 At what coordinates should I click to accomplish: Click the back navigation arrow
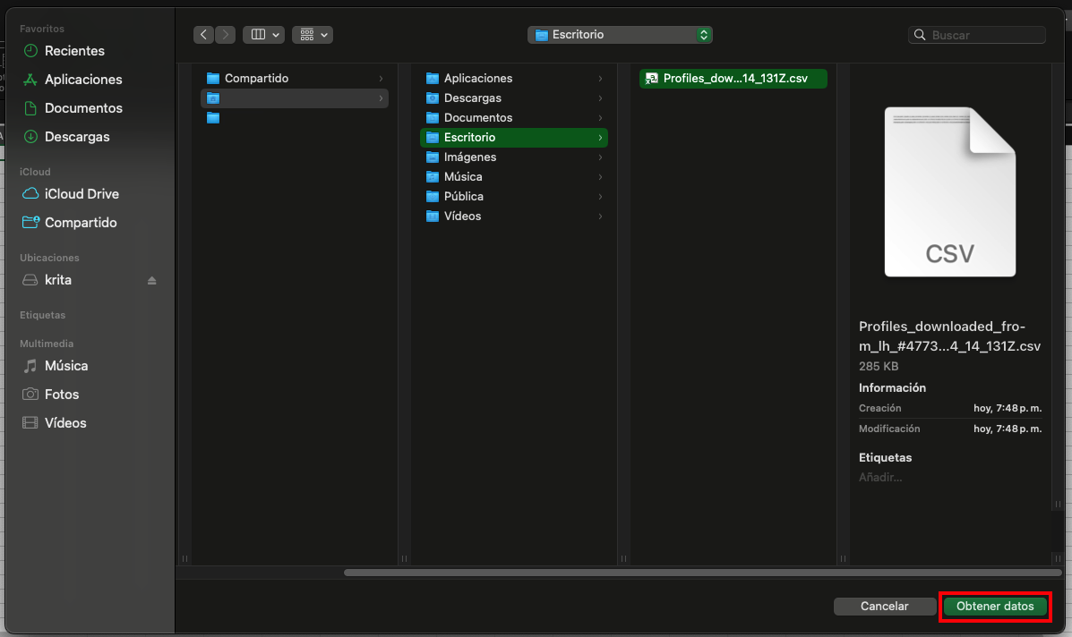(204, 35)
